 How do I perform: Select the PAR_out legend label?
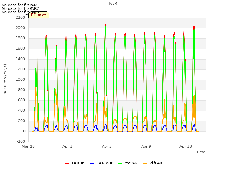coord(105,163)
